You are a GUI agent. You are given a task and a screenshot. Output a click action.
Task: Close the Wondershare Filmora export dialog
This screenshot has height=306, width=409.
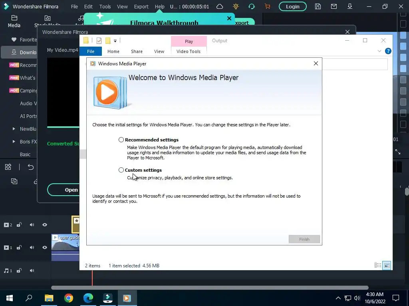[x=347, y=32]
